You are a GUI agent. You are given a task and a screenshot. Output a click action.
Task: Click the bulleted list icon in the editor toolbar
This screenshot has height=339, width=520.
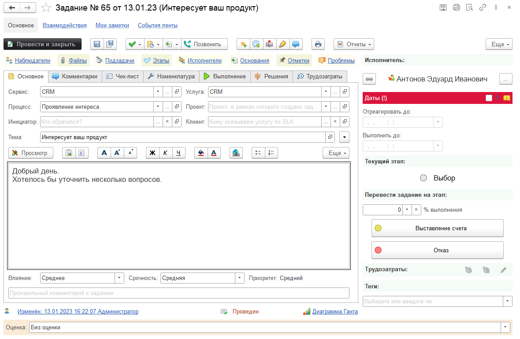click(259, 153)
